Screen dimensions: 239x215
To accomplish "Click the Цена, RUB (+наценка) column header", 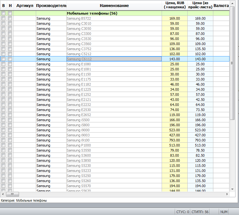I will click(x=175, y=5).
